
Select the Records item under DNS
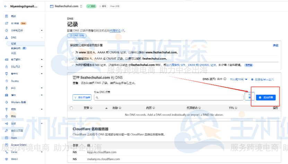[26, 44]
